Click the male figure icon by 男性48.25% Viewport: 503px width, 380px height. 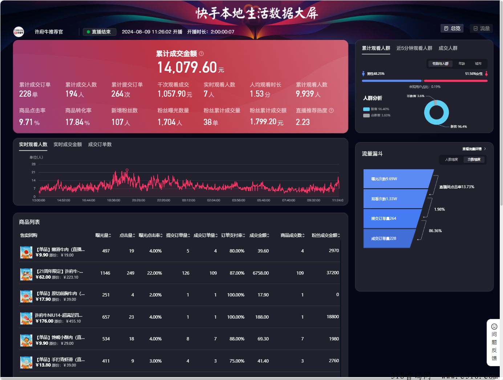(363, 73)
